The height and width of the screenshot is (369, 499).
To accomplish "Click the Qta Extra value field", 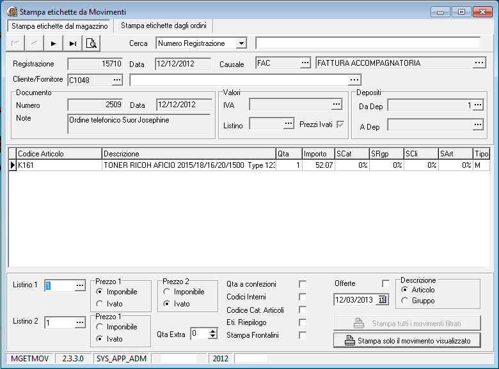I will (x=200, y=334).
